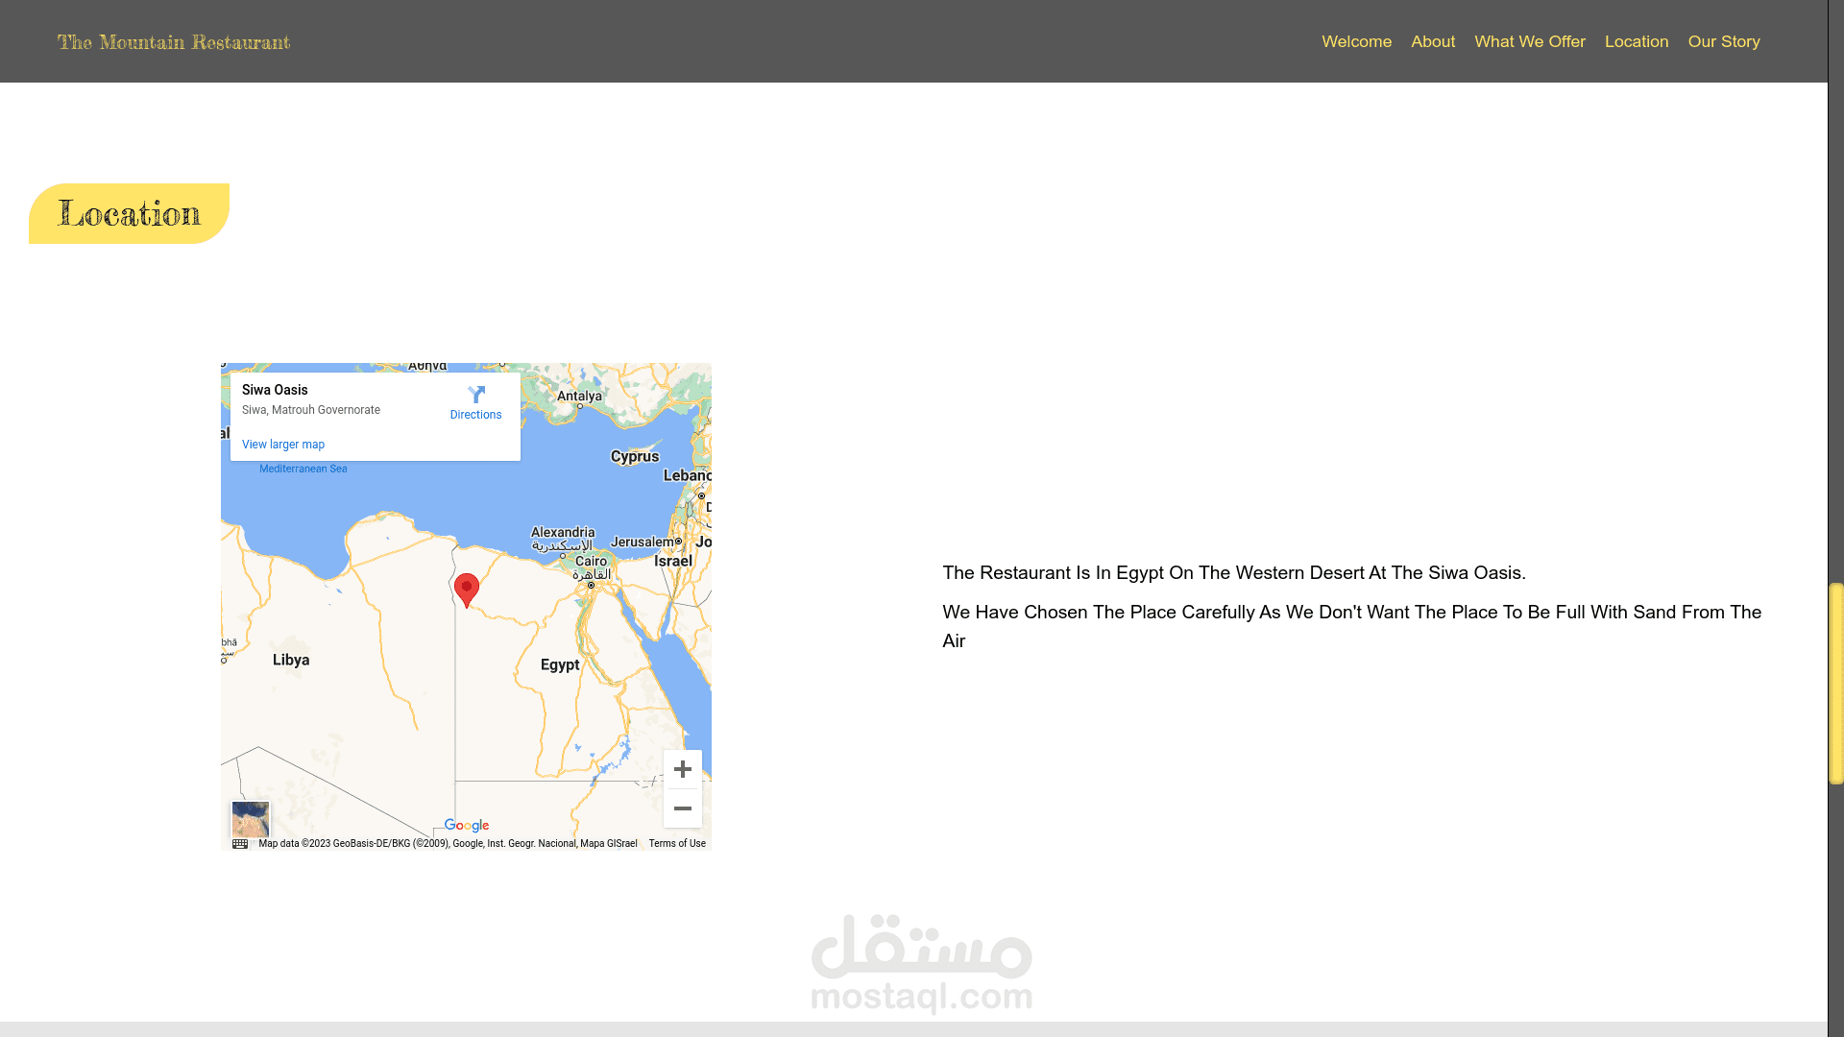
Task: Select the Location nav link
Action: click(1637, 41)
